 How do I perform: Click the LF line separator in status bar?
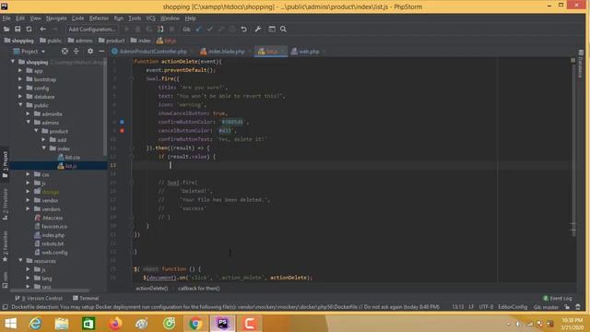click(471, 307)
